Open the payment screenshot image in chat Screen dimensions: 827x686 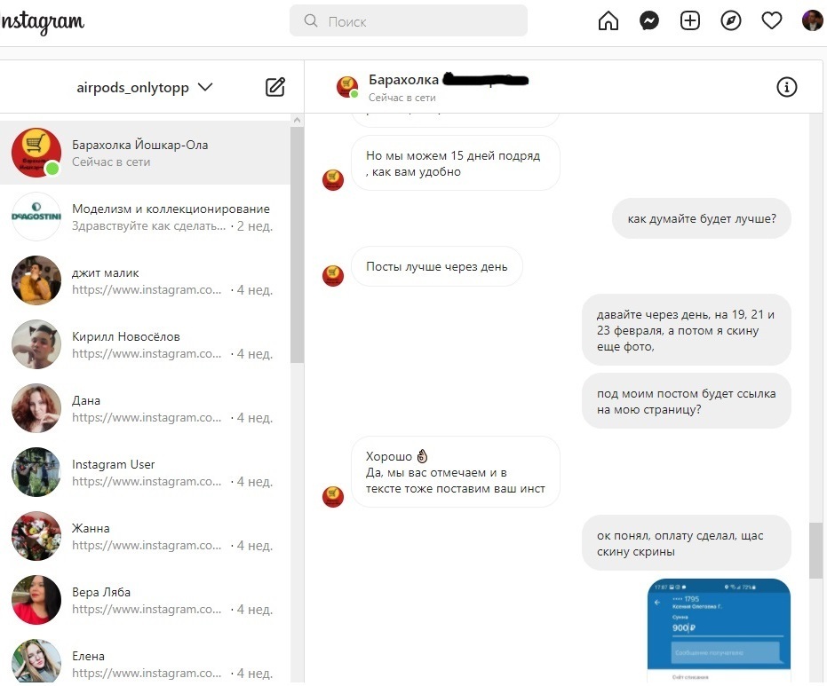pyautogui.click(x=718, y=630)
